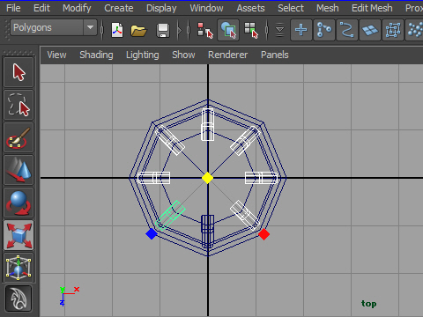
Task: Open the Select menu
Action: point(291,8)
